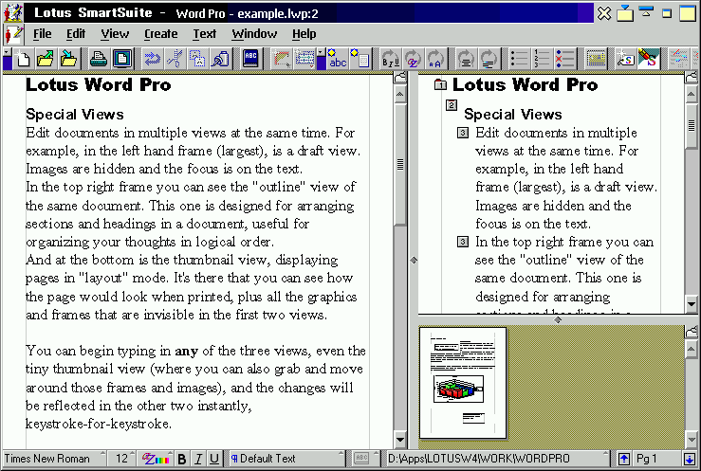Screen dimensions: 701x471
Task: Open text properties 'abc' icon
Action: pos(338,59)
